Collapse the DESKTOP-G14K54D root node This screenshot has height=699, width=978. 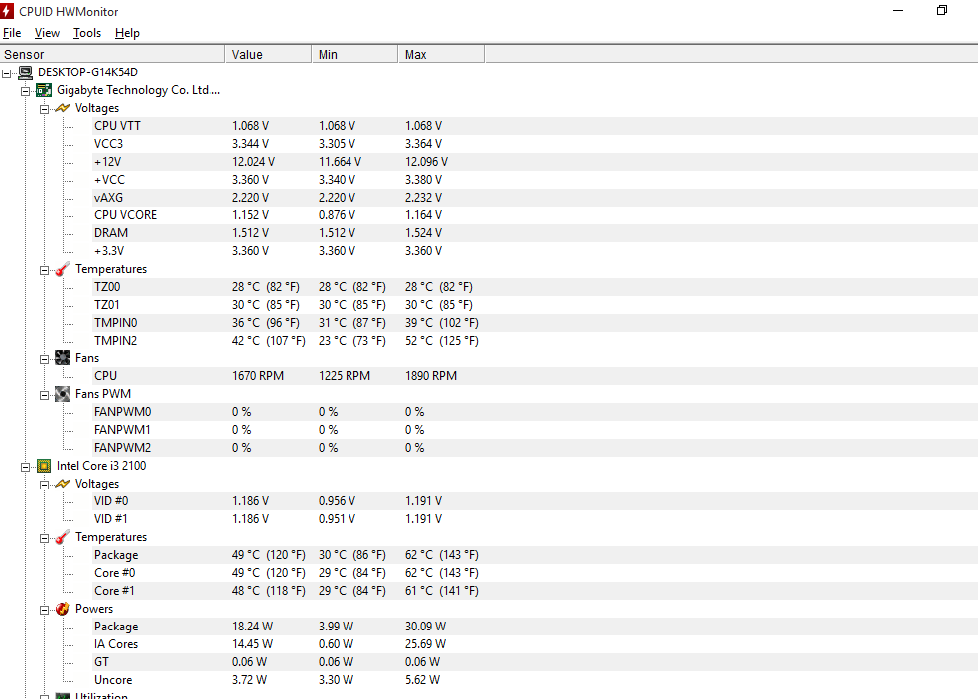coord(6,73)
